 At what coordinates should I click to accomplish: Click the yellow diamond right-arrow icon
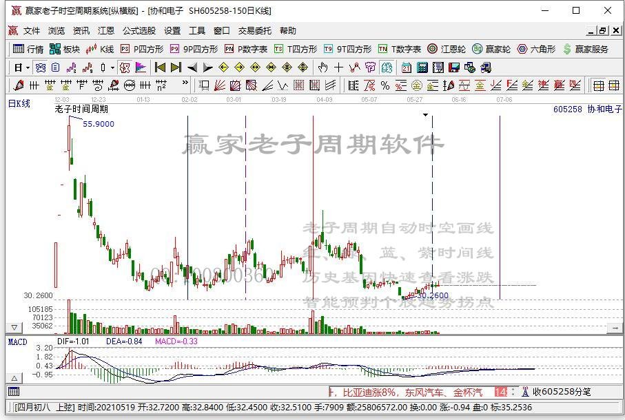[x=239, y=67]
